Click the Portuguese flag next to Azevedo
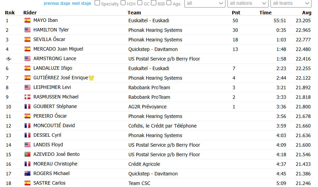Image resolution: width=318 pixels, height=187 pixels. tap(27, 155)
